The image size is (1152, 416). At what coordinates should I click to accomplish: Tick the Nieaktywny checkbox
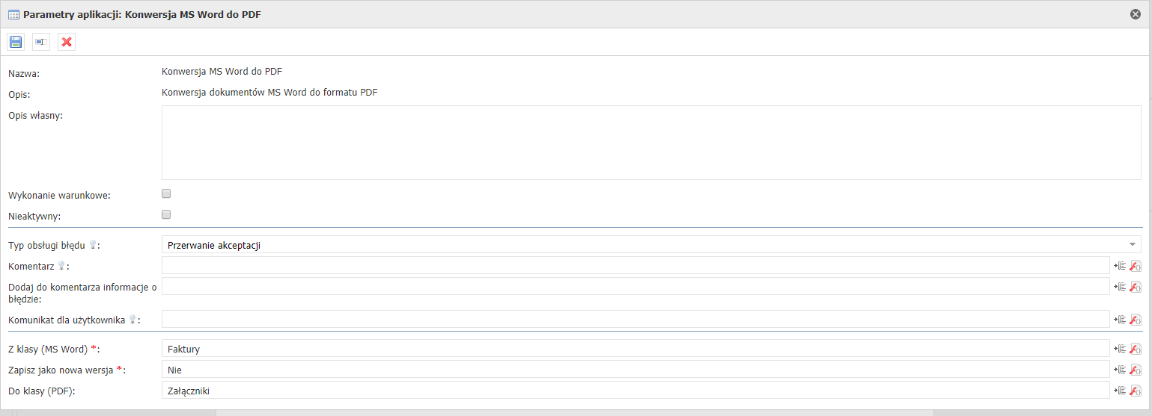point(166,214)
